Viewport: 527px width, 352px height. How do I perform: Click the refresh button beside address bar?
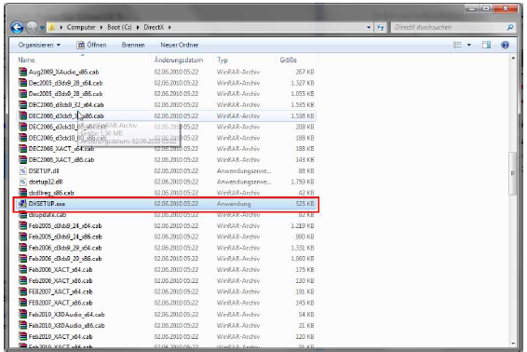pyautogui.click(x=381, y=27)
